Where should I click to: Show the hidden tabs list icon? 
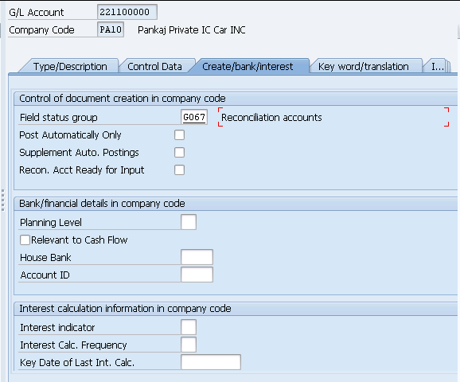point(448,66)
